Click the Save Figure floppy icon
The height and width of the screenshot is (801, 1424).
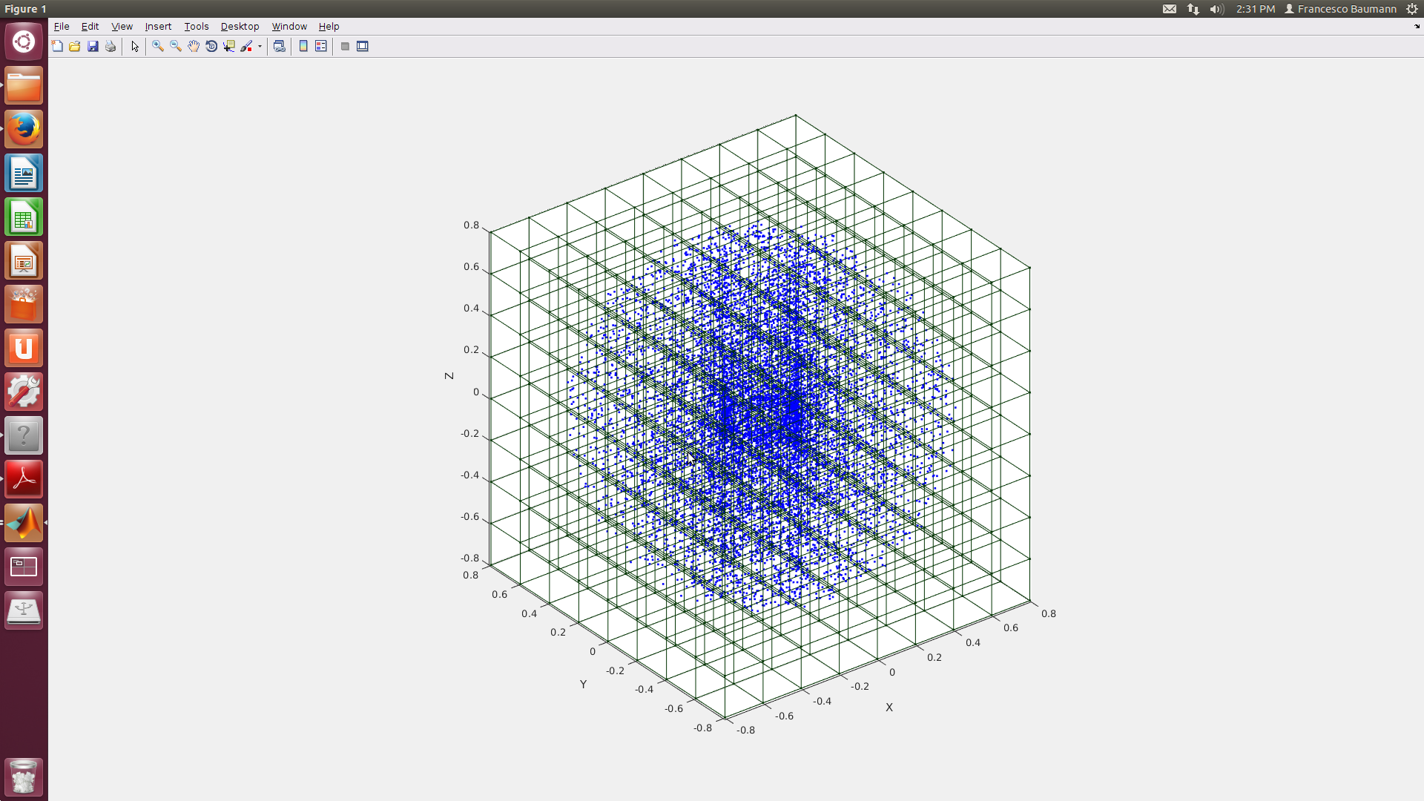pyautogui.click(x=93, y=46)
